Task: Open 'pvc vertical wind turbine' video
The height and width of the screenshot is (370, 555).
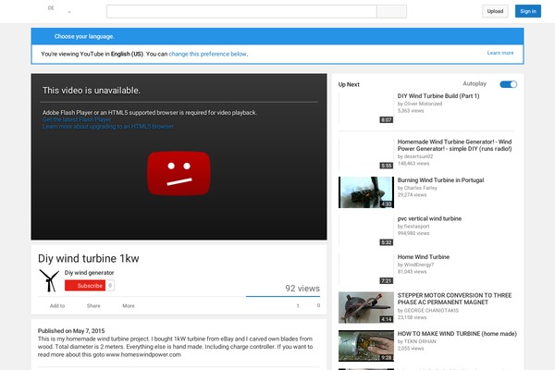Action: (429, 219)
